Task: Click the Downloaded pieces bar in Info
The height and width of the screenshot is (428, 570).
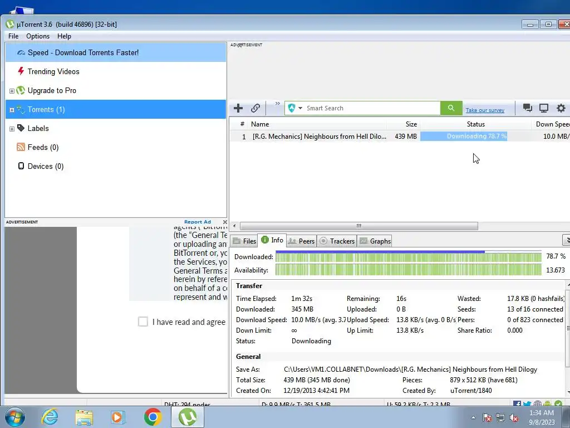Action: (408, 256)
